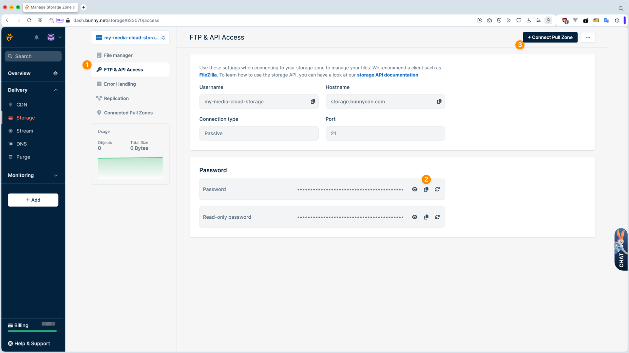This screenshot has width=629, height=353.
Task: Open the File manager tab
Action: [x=130, y=56]
